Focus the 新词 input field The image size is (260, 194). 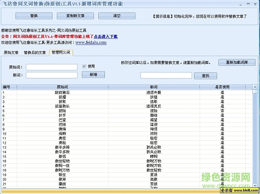click(x=52, y=75)
